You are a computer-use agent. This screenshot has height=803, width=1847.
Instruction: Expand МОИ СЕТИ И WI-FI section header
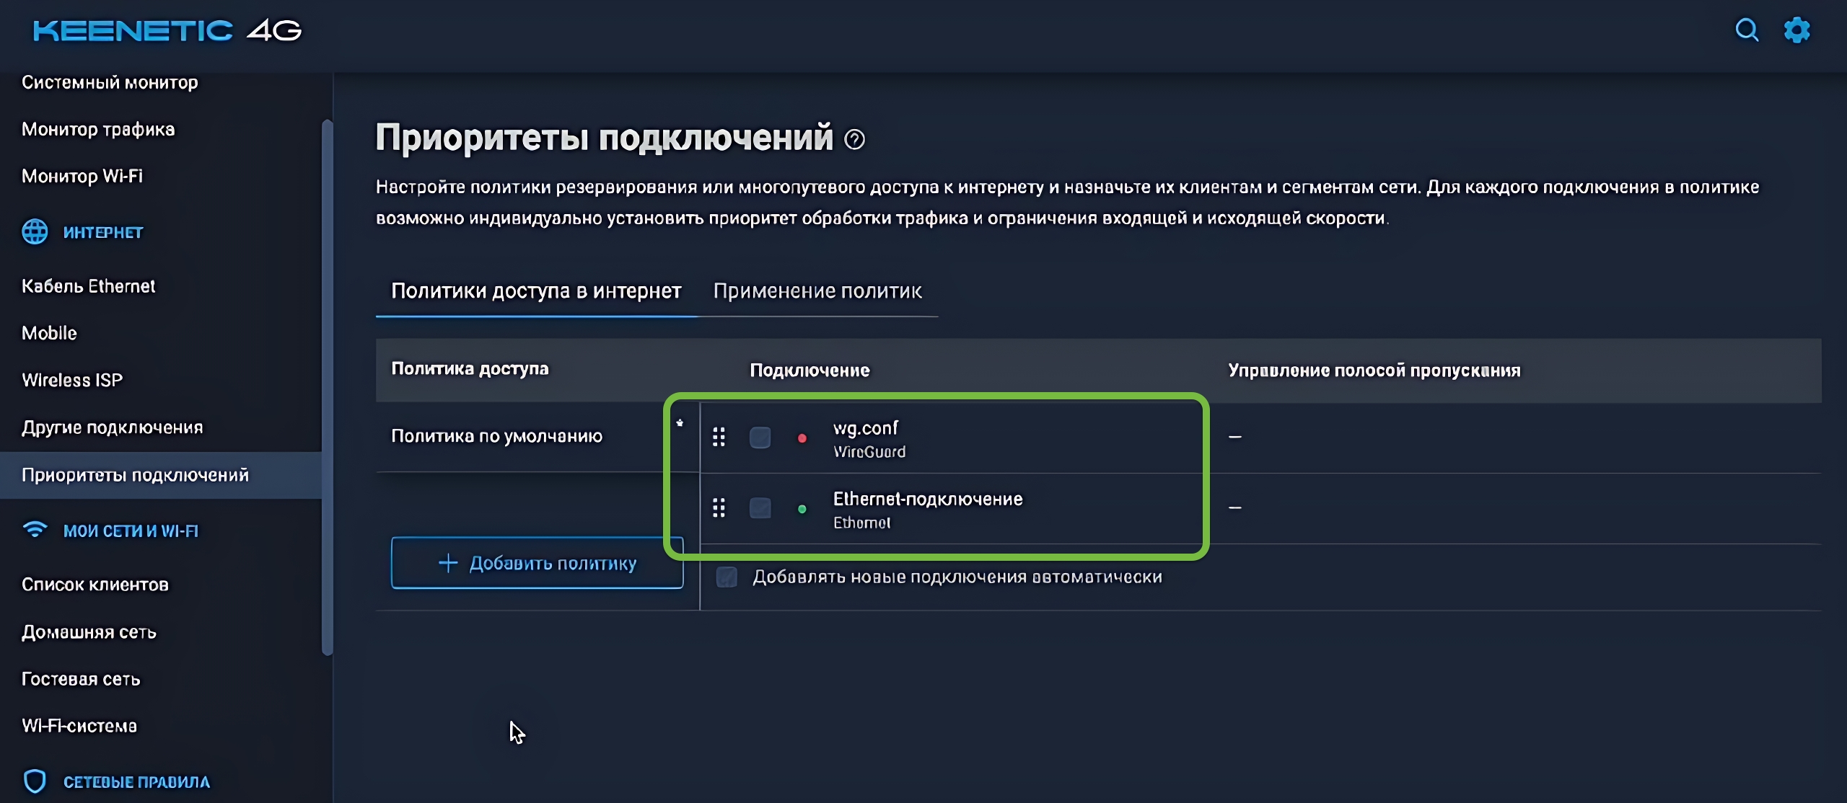pyautogui.click(x=131, y=531)
